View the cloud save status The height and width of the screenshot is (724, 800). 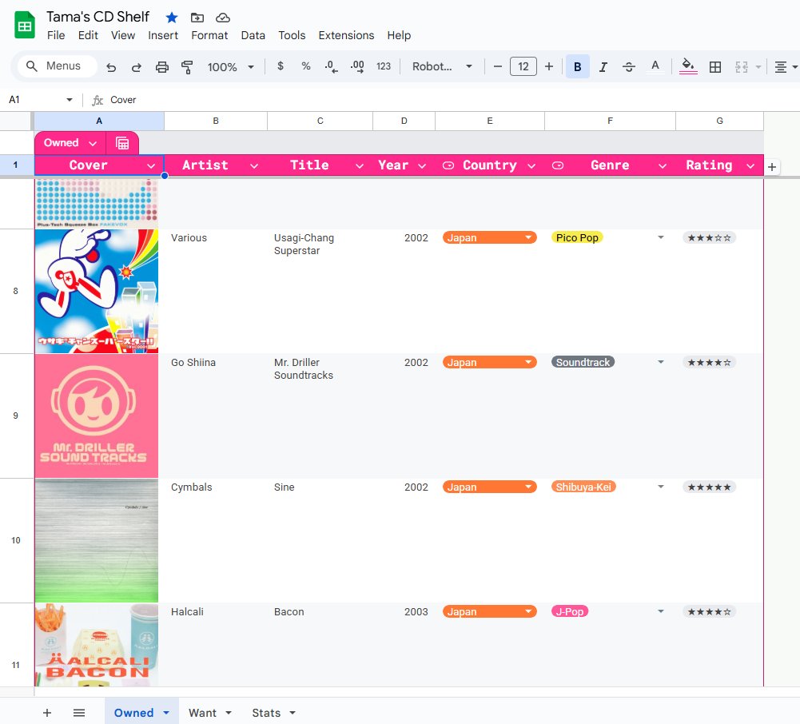[222, 18]
